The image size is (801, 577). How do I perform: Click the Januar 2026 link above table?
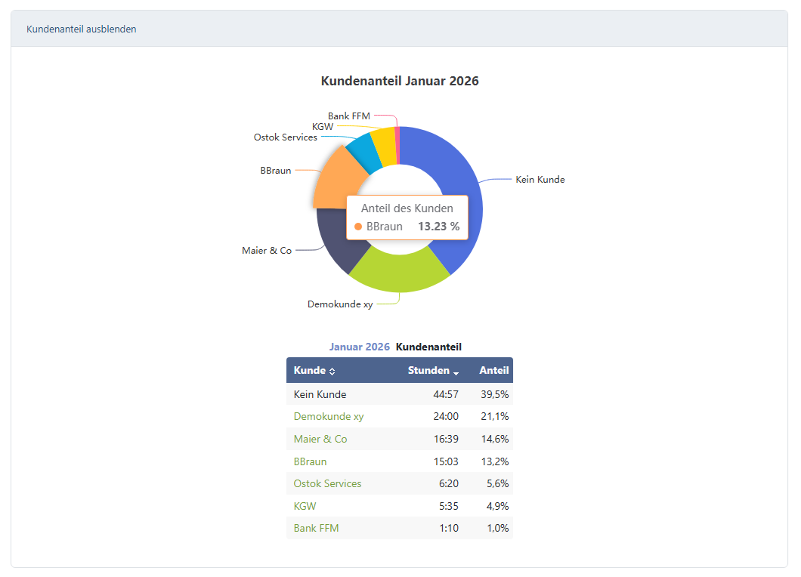coord(359,347)
